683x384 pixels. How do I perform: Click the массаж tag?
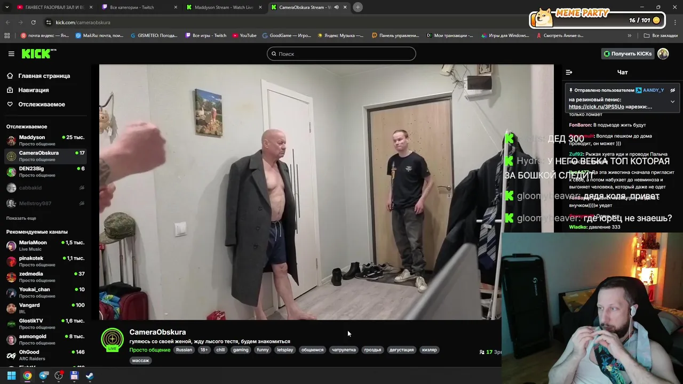[x=140, y=361]
